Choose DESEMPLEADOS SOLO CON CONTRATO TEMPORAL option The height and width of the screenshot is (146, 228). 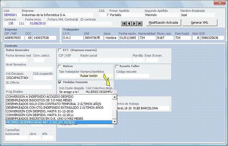pyautogui.click(x=59, y=104)
